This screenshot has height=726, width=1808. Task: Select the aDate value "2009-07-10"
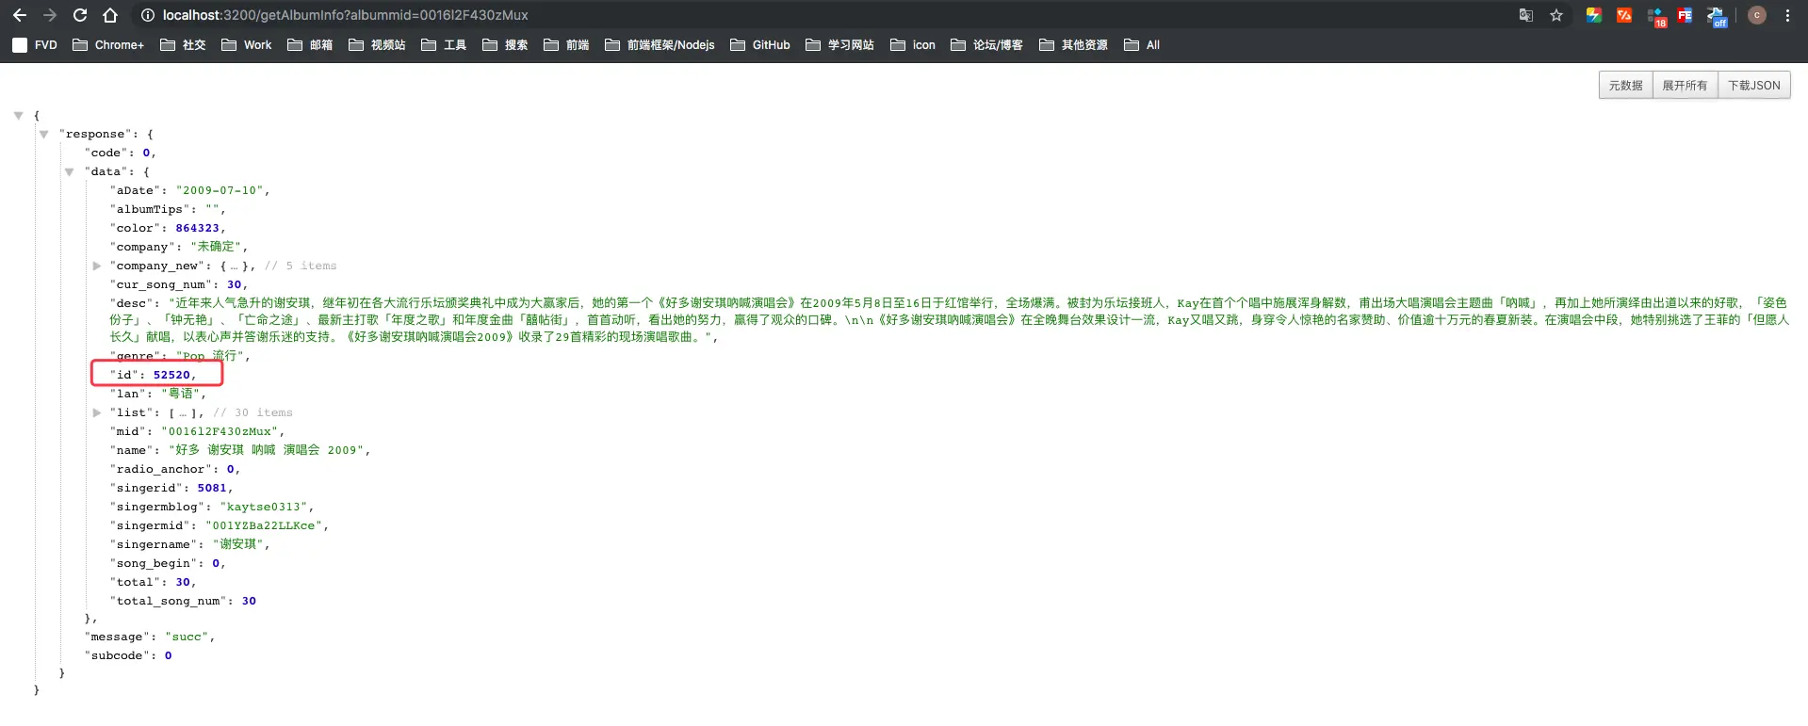tap(220, 190)
